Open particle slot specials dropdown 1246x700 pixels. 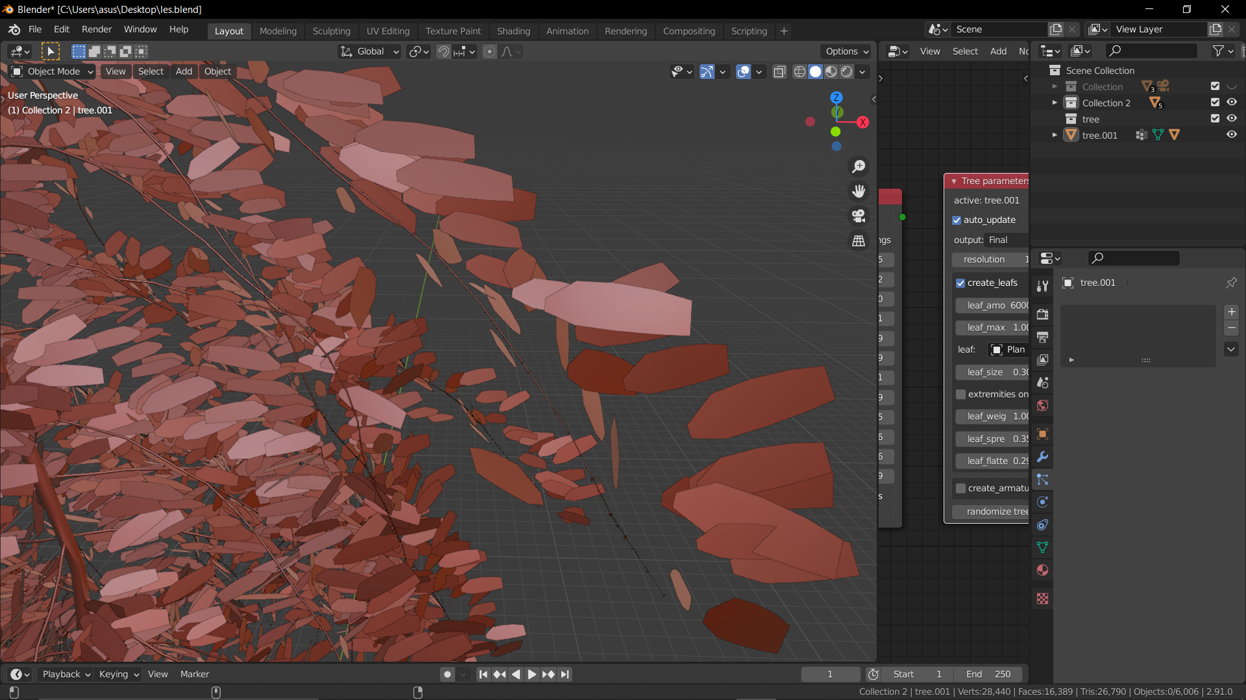[1231, 349]
